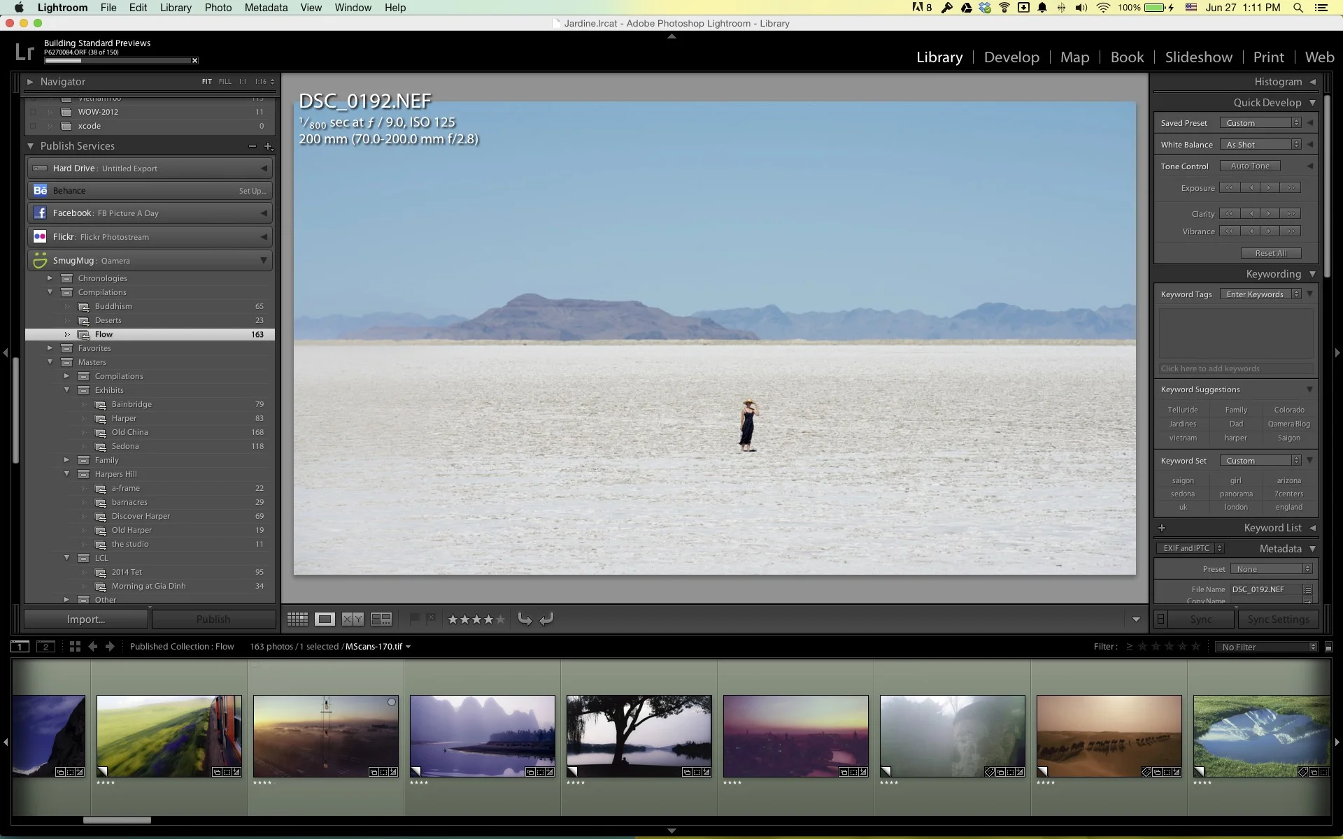Rotate photo clockwise
The width and height of the screenshot is (1343, 839).
click(x=546, y=619)
